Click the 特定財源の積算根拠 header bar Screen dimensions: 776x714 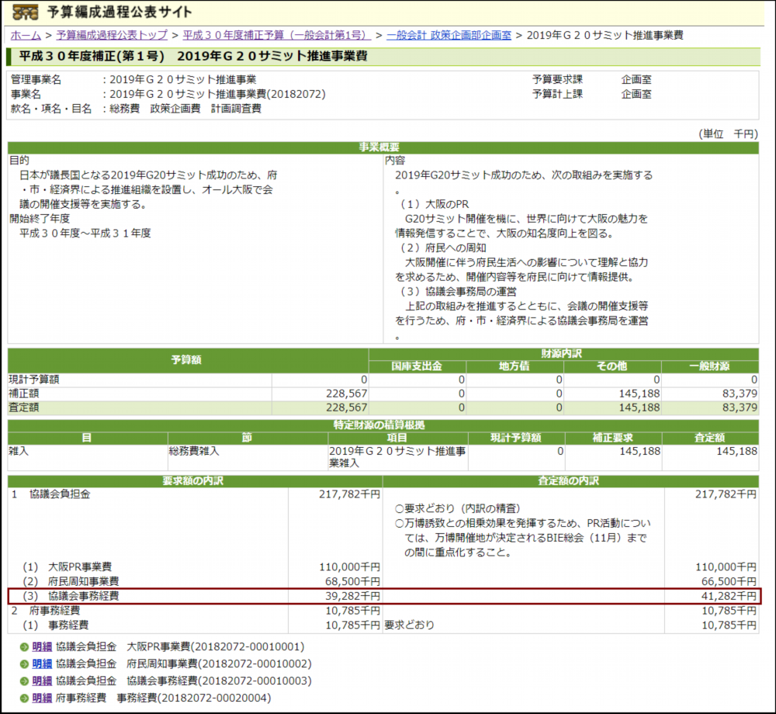(386, 424)
